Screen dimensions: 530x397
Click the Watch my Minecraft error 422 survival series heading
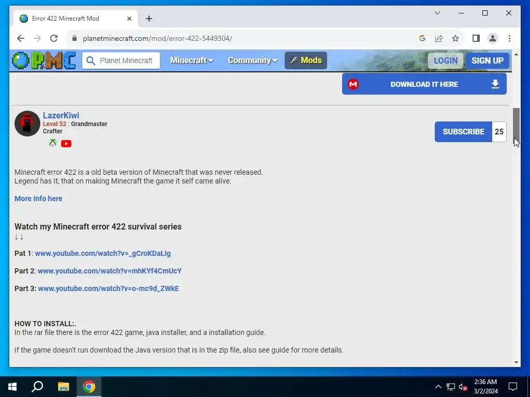(x=98, y=226)
